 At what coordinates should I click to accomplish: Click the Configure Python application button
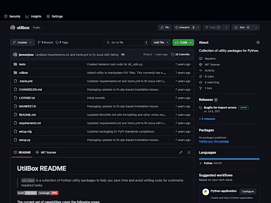[x=248, y=191]
